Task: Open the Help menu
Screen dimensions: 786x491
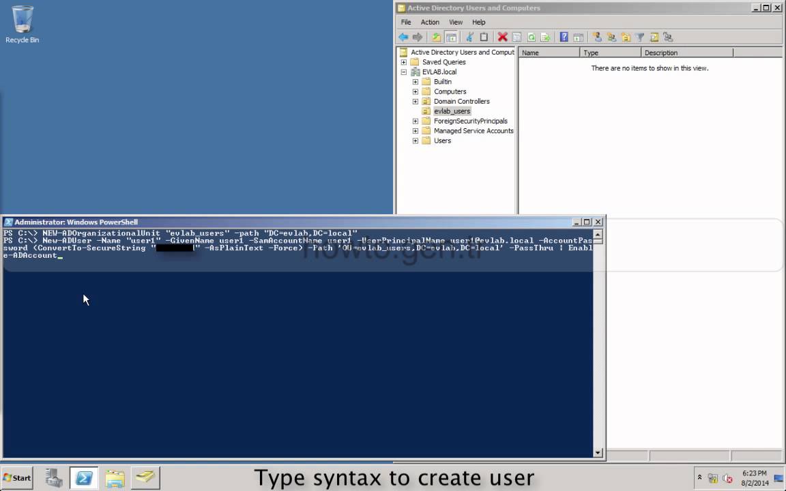Action: [479, 22]
